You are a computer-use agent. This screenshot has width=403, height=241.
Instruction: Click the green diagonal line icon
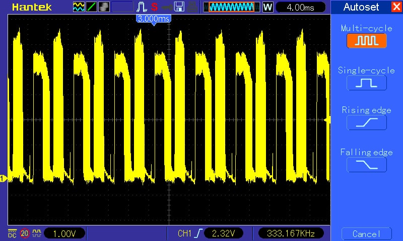tap(91, 7)
